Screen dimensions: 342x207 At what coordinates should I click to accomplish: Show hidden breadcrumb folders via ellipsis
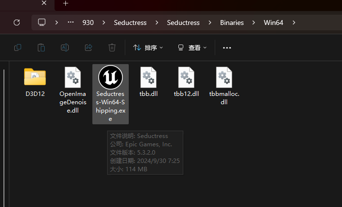[x=71, y=23]
